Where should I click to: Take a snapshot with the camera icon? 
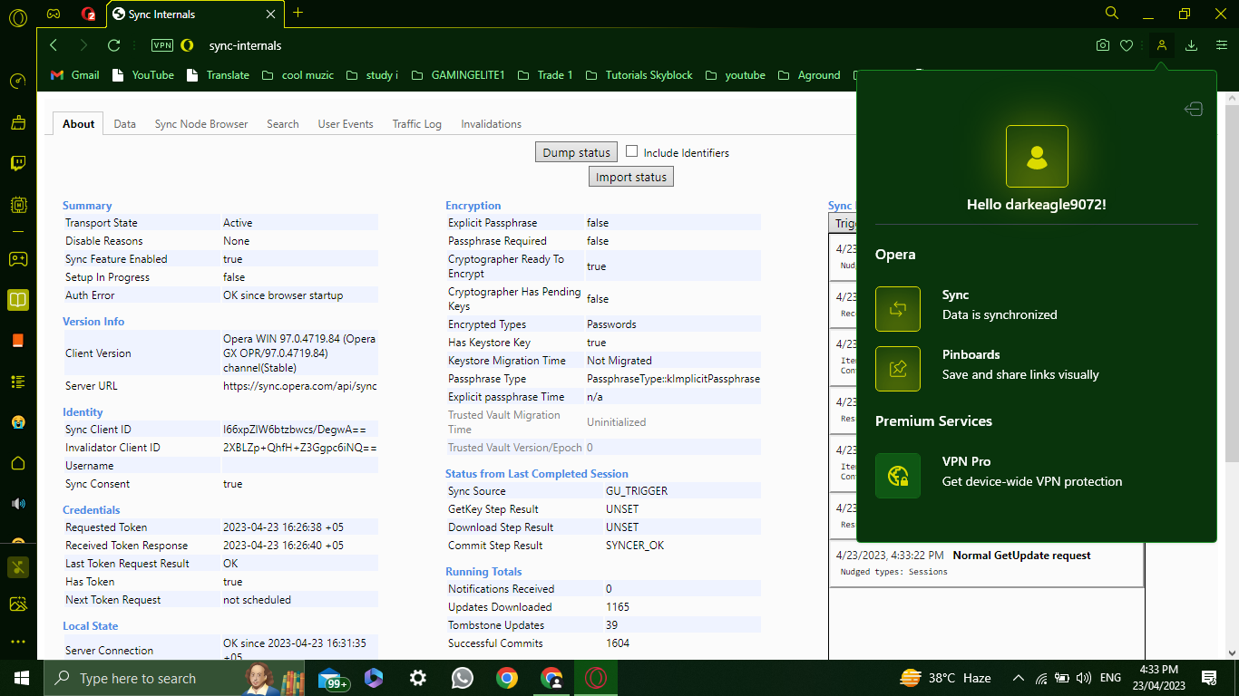[x=1103, y=45]
